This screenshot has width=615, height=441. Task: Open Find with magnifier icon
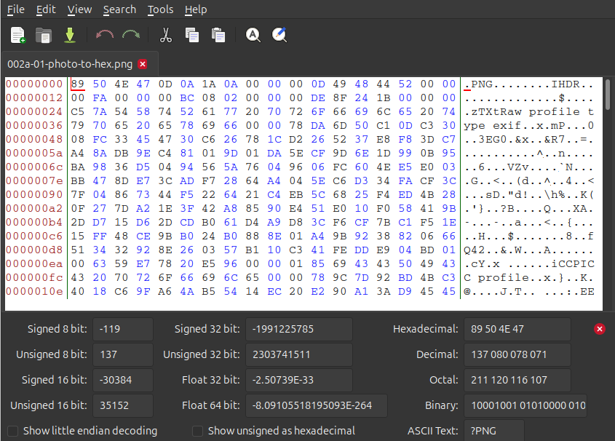pos(253,35)
